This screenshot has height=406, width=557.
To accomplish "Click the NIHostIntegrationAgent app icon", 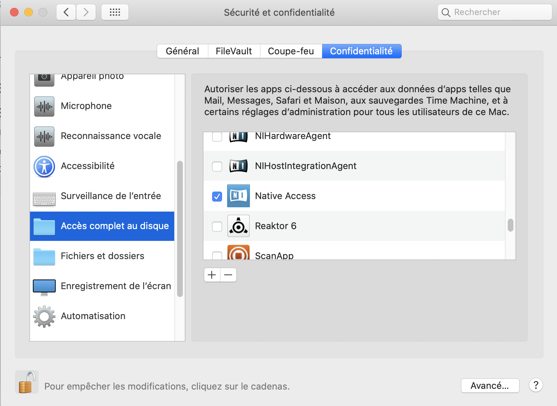I will [x=239, y=166].
